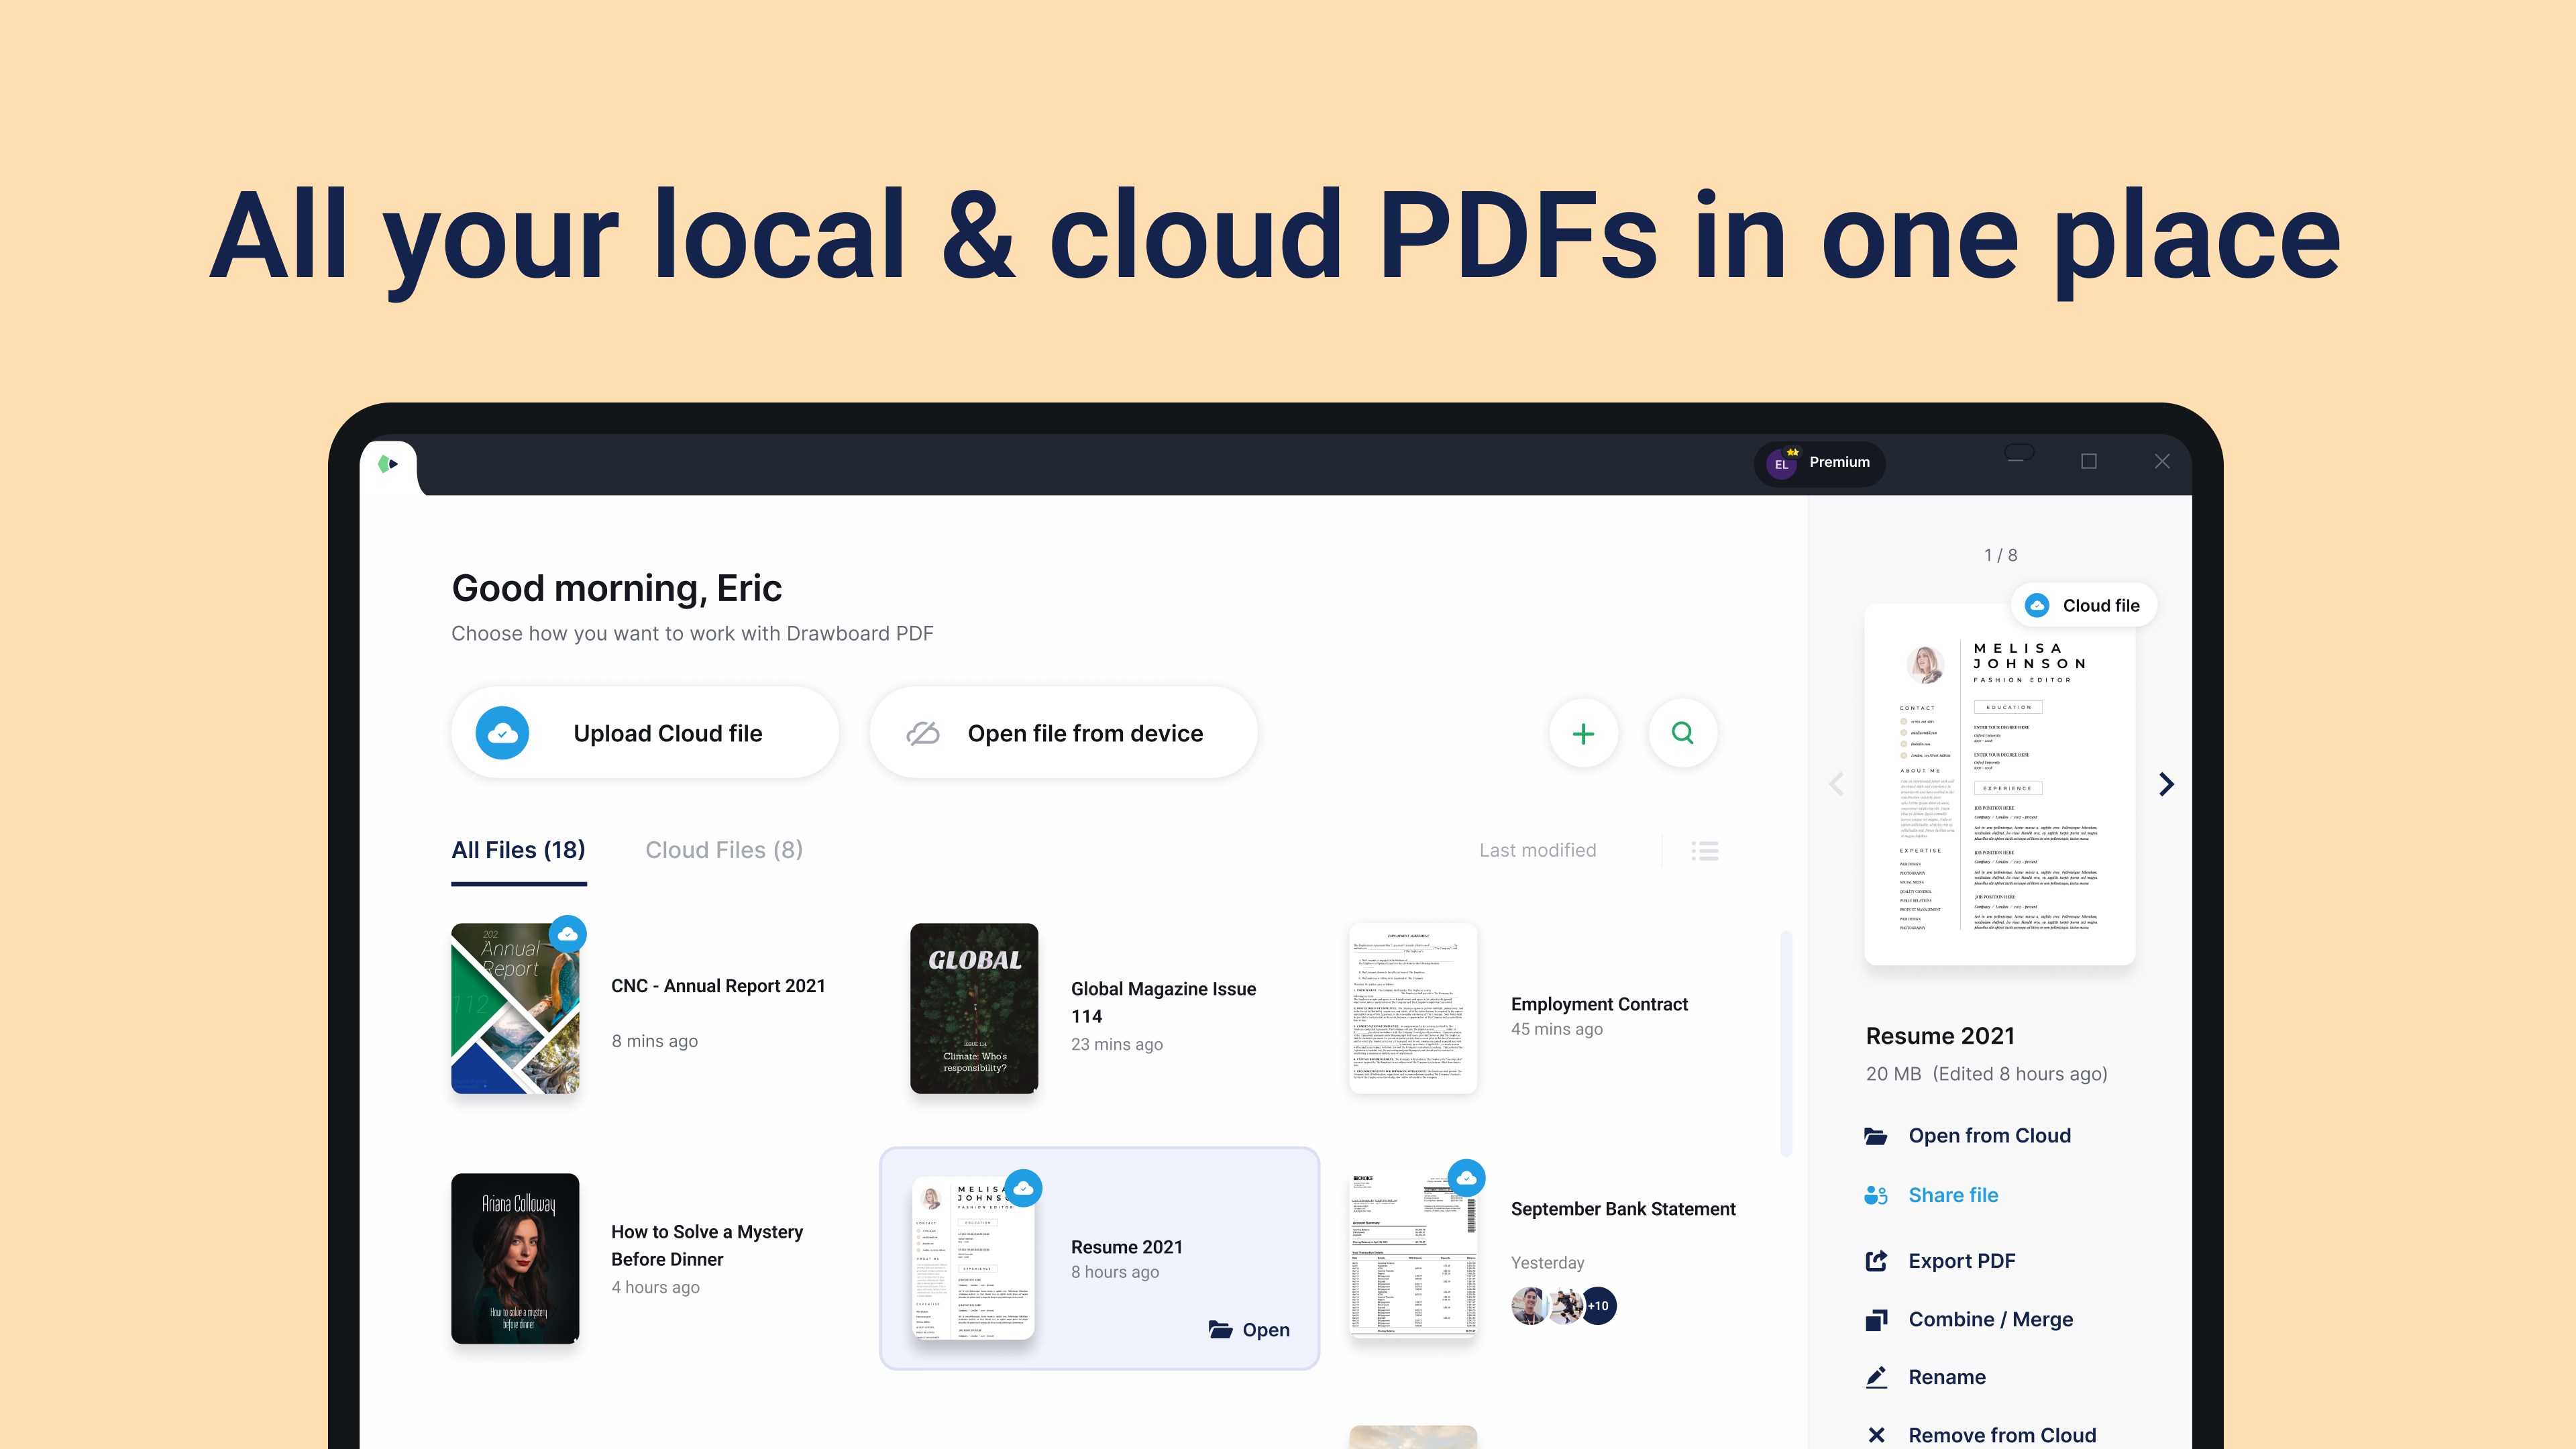Open the Last modified sort dropdown
Image resolution: width=2576 pixels, height=1449 pixels.
click(x=1538, y=850)
